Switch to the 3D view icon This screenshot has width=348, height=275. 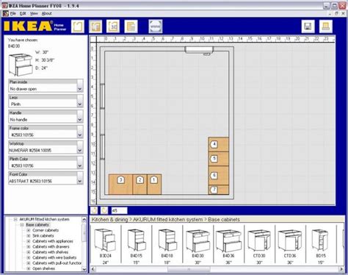coord(113,26)
